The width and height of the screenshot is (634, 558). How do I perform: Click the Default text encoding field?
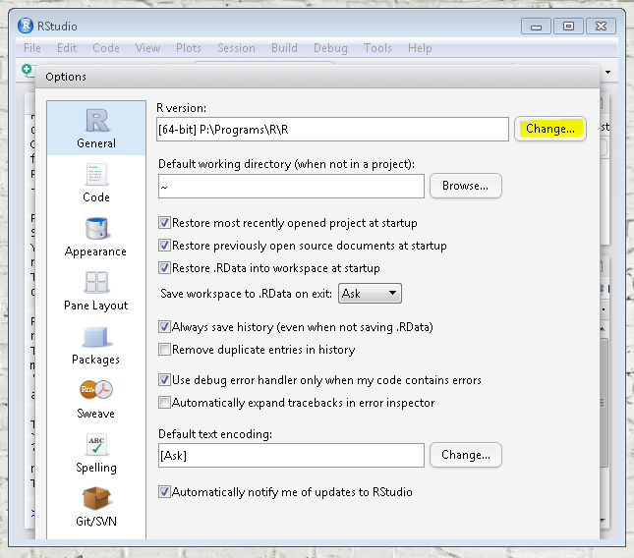[291, 456]
